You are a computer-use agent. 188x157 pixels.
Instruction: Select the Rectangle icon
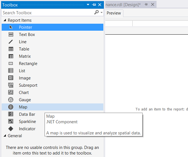pyautogui.click(x=11, y=63)
